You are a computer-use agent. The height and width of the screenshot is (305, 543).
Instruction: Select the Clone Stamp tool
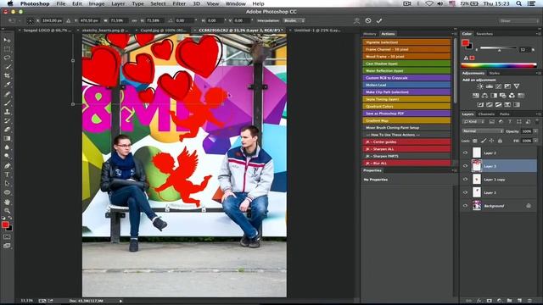point(7,112)
